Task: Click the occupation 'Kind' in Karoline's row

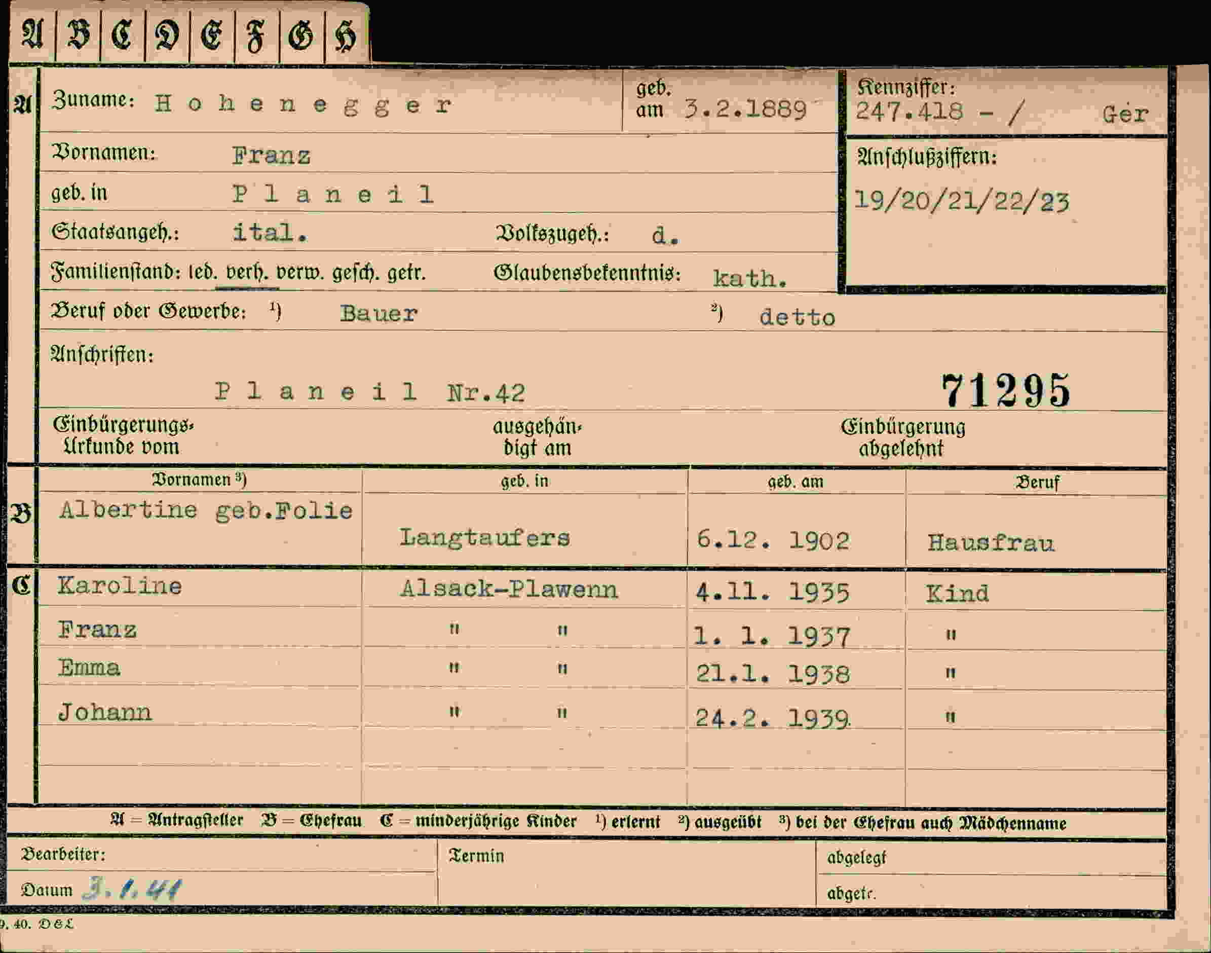Action: [x=957, y=593]
